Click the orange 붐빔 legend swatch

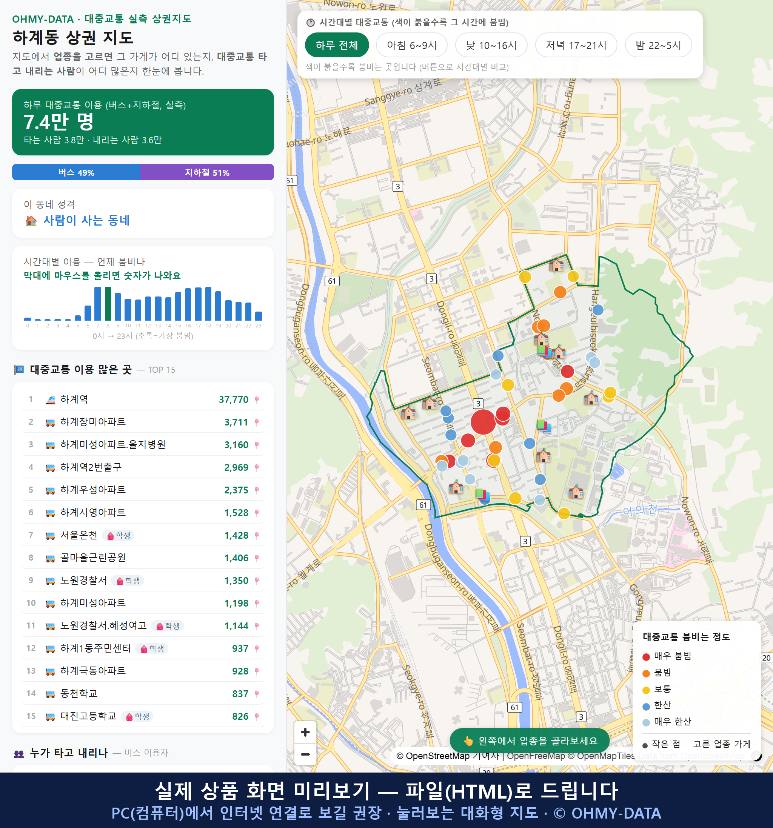pyautogui.click(x=646, y=673)
